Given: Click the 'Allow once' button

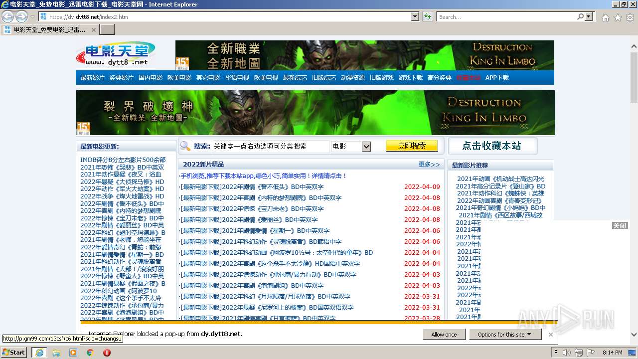Looking at the screenshot, I should click(x=444, y=335).
